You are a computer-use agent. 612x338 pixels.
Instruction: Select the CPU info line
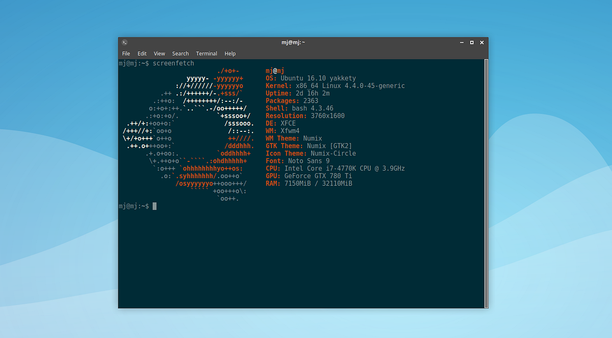(x=335, y=168)
